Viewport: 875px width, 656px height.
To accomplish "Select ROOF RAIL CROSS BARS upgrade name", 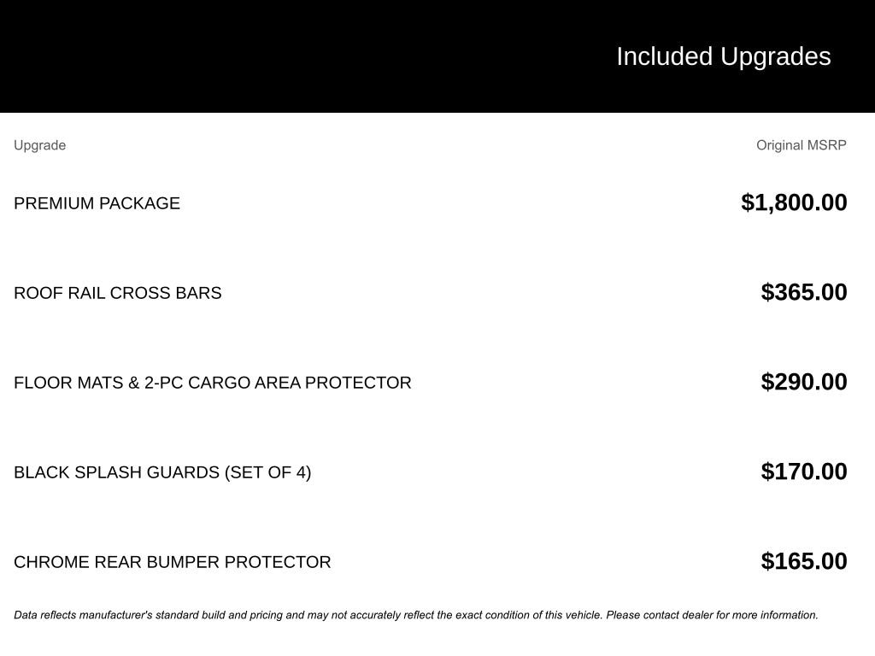I will (x=117, y=293).
